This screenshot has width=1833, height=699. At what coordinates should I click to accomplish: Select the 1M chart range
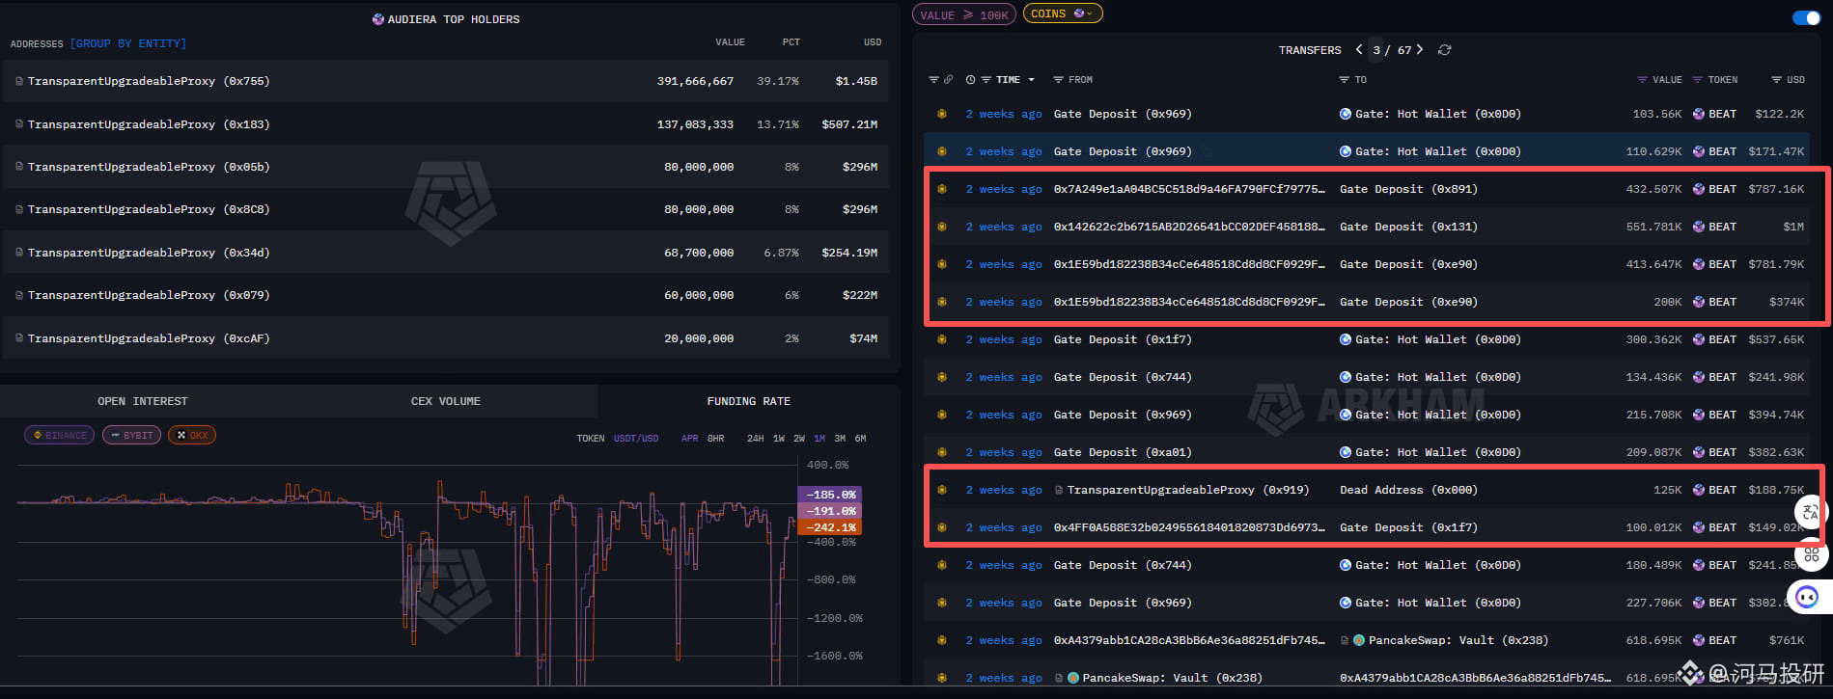click(819, 439)
